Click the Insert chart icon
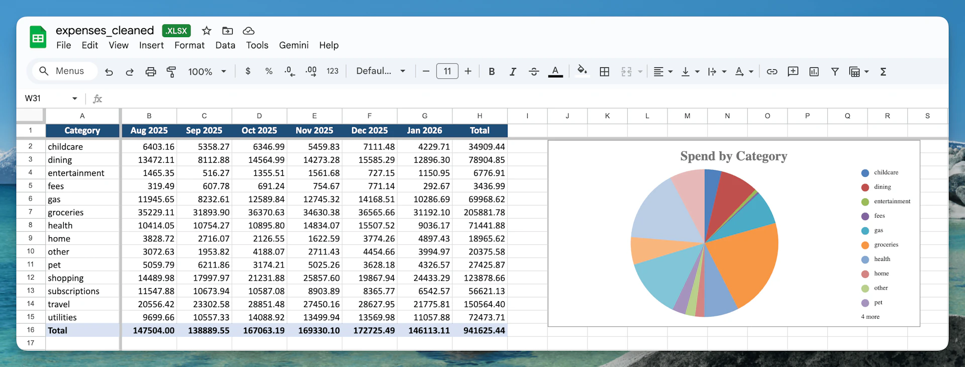 click(814, 71)
